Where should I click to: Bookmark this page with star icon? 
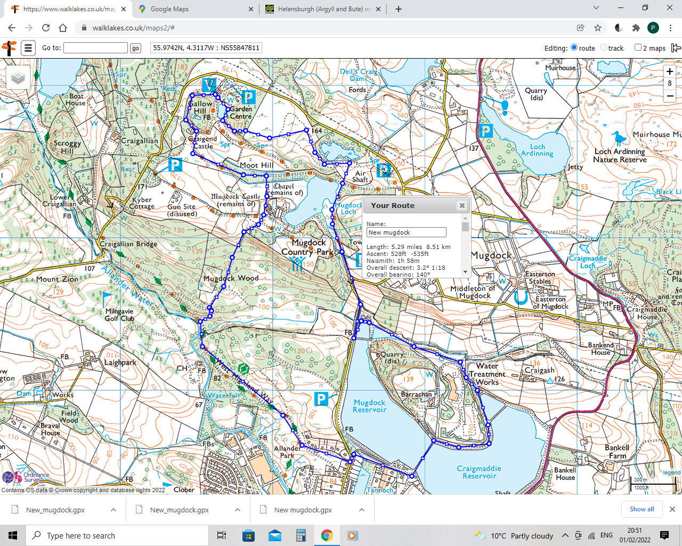(598, 28)
